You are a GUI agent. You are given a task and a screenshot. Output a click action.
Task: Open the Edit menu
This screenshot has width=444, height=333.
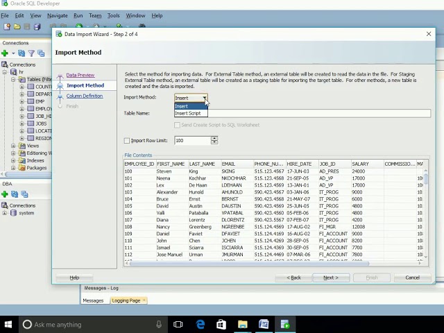(19, 15)
